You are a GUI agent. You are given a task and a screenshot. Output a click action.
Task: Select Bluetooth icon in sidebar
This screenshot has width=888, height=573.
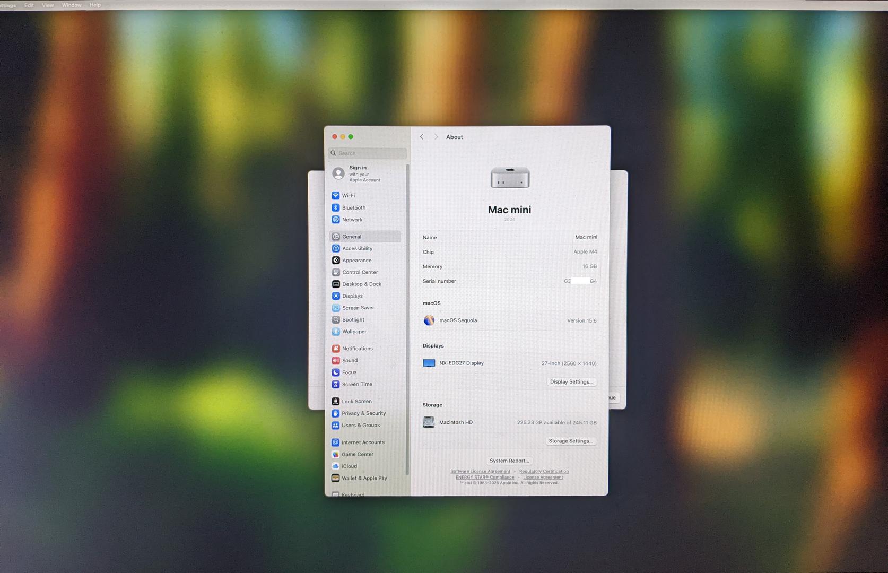336,208
